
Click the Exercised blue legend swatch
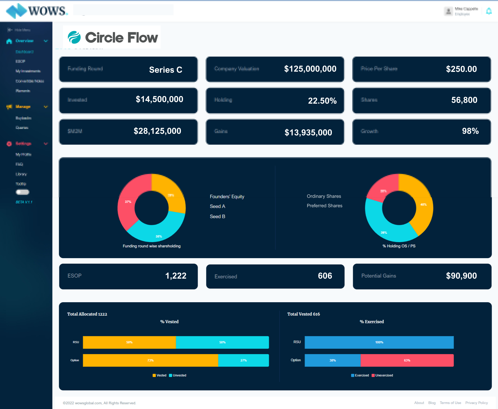point(353,375)
